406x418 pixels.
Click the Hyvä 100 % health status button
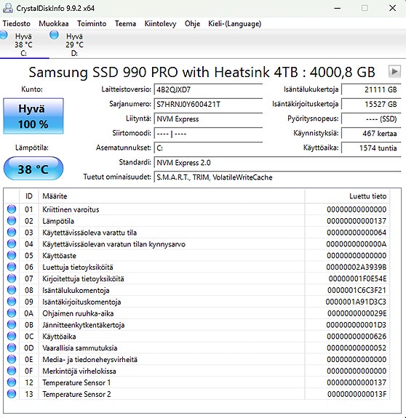click(33, 116)
